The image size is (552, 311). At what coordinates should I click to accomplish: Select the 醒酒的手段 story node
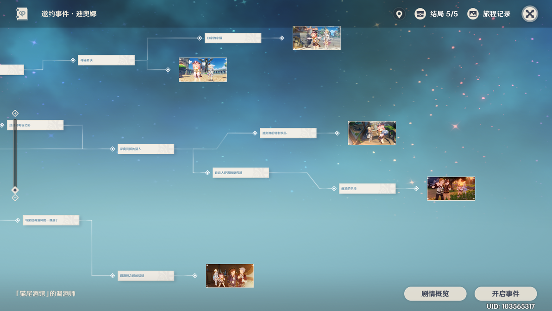(367, 189)
